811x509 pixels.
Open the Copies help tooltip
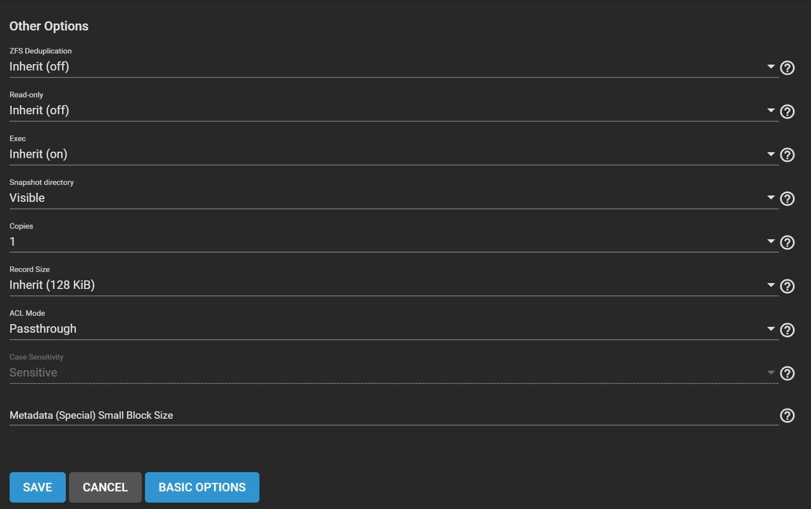click(787, 242)
